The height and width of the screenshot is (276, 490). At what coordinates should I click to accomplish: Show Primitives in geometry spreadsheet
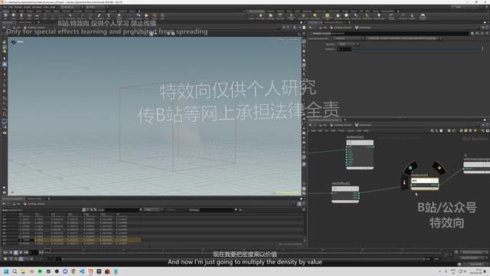92,209
